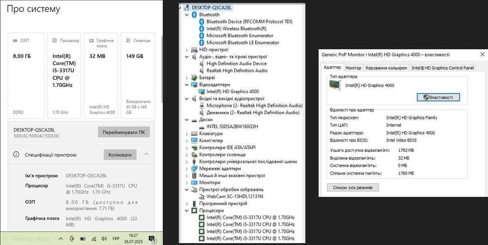Viewport: 488px width, 245px height.
Task: Click the Microphone (2- Realtek) device icon
Action: click(x=202, y=105)
